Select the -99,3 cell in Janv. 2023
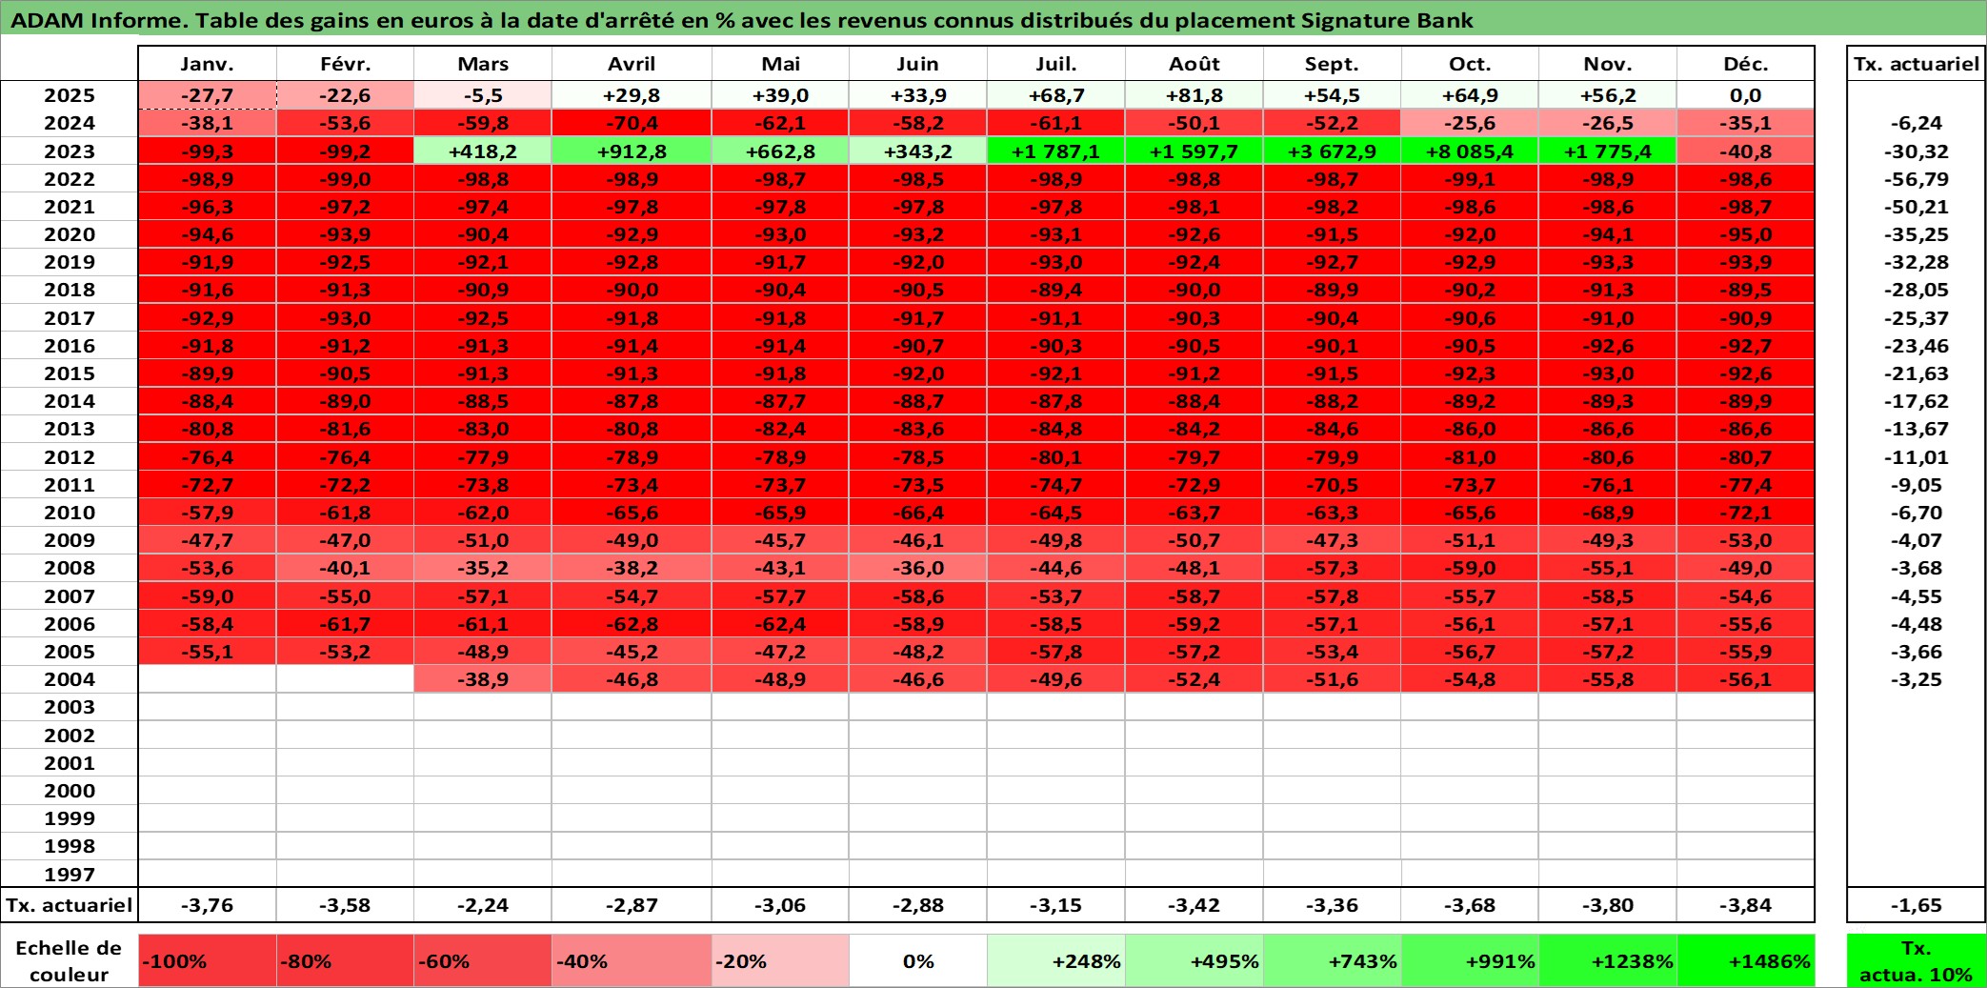 [x=207, y=151]
